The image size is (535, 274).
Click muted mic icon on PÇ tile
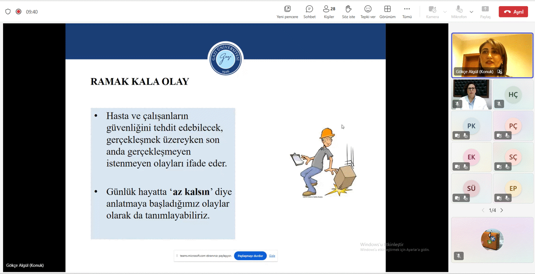coord(507,135)
